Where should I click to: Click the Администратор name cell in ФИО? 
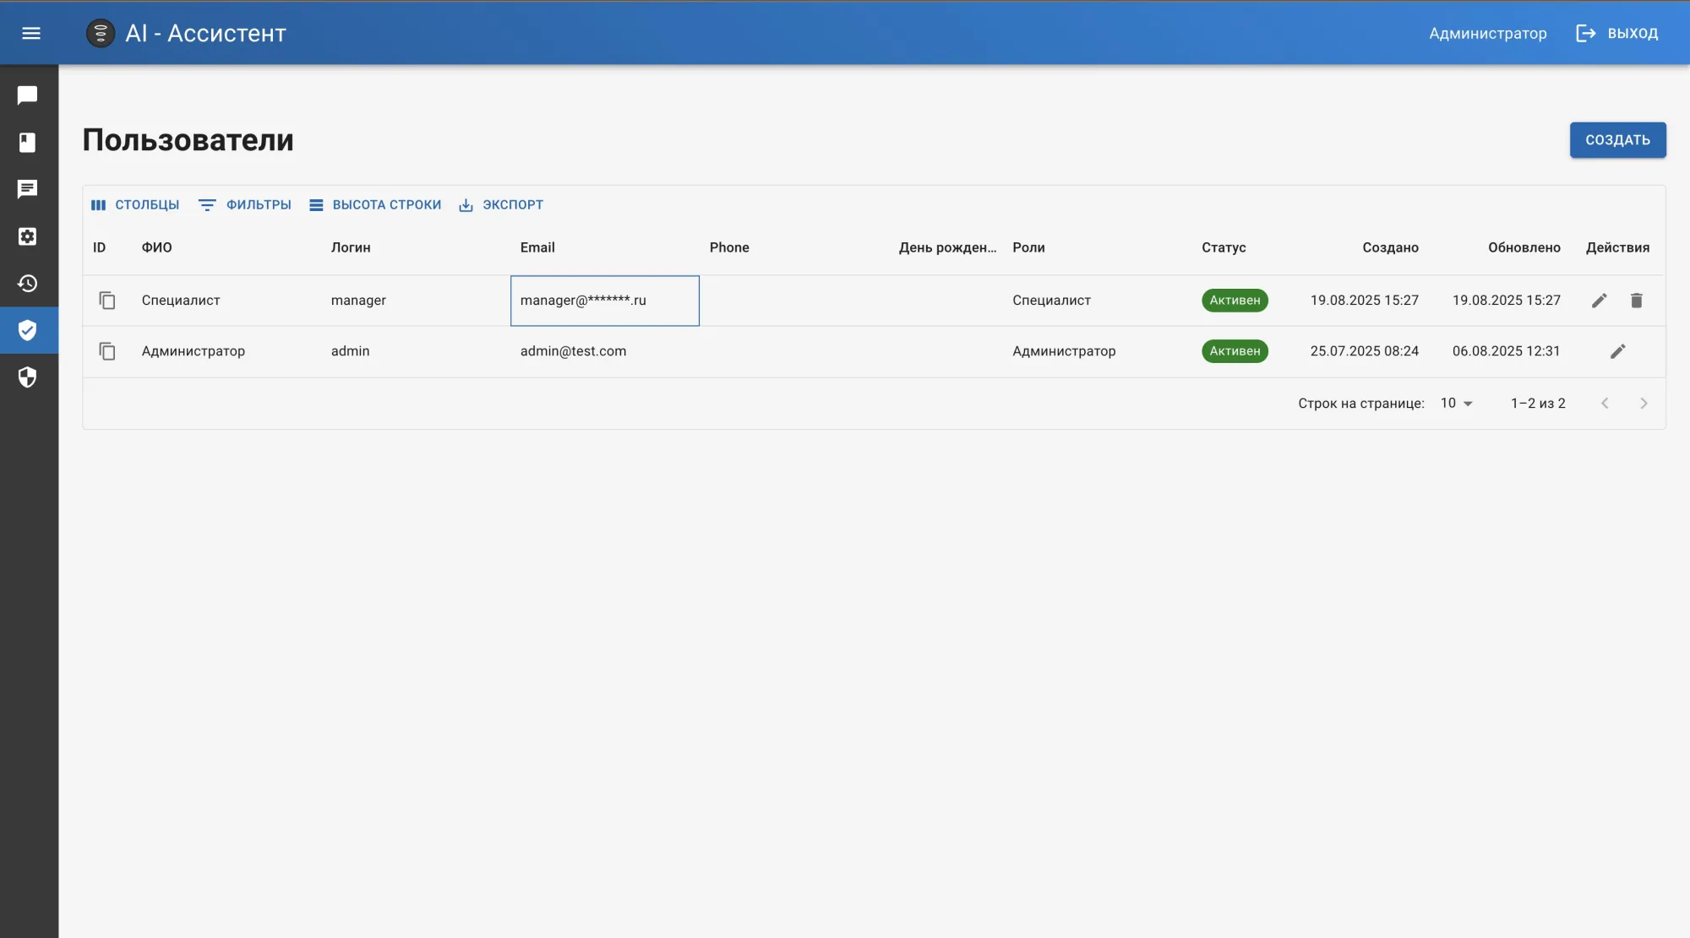point(226,351)
